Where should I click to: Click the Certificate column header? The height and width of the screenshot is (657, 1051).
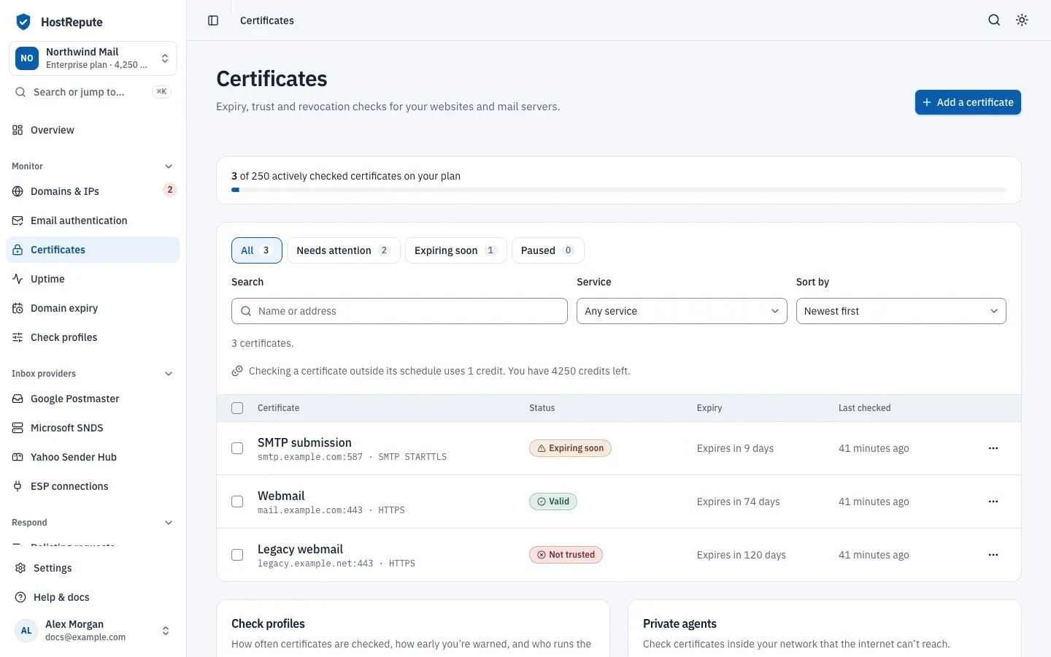[x=278, y=408]
